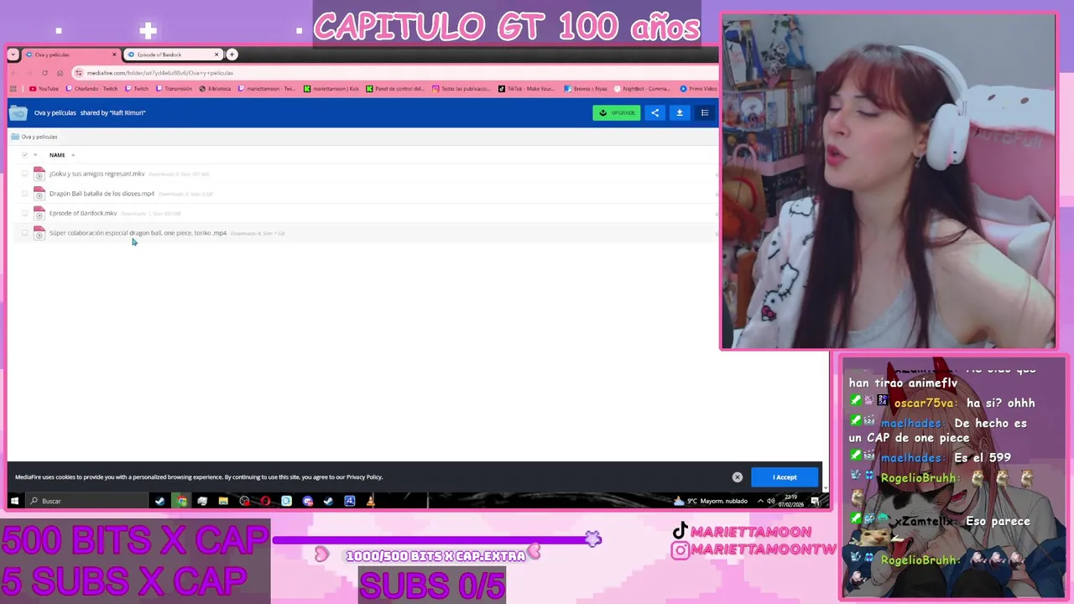Image resolution: width=1074 pixels, height=604 pixels.
Task: Open the notification center icon
Action: tap(815, 501)
